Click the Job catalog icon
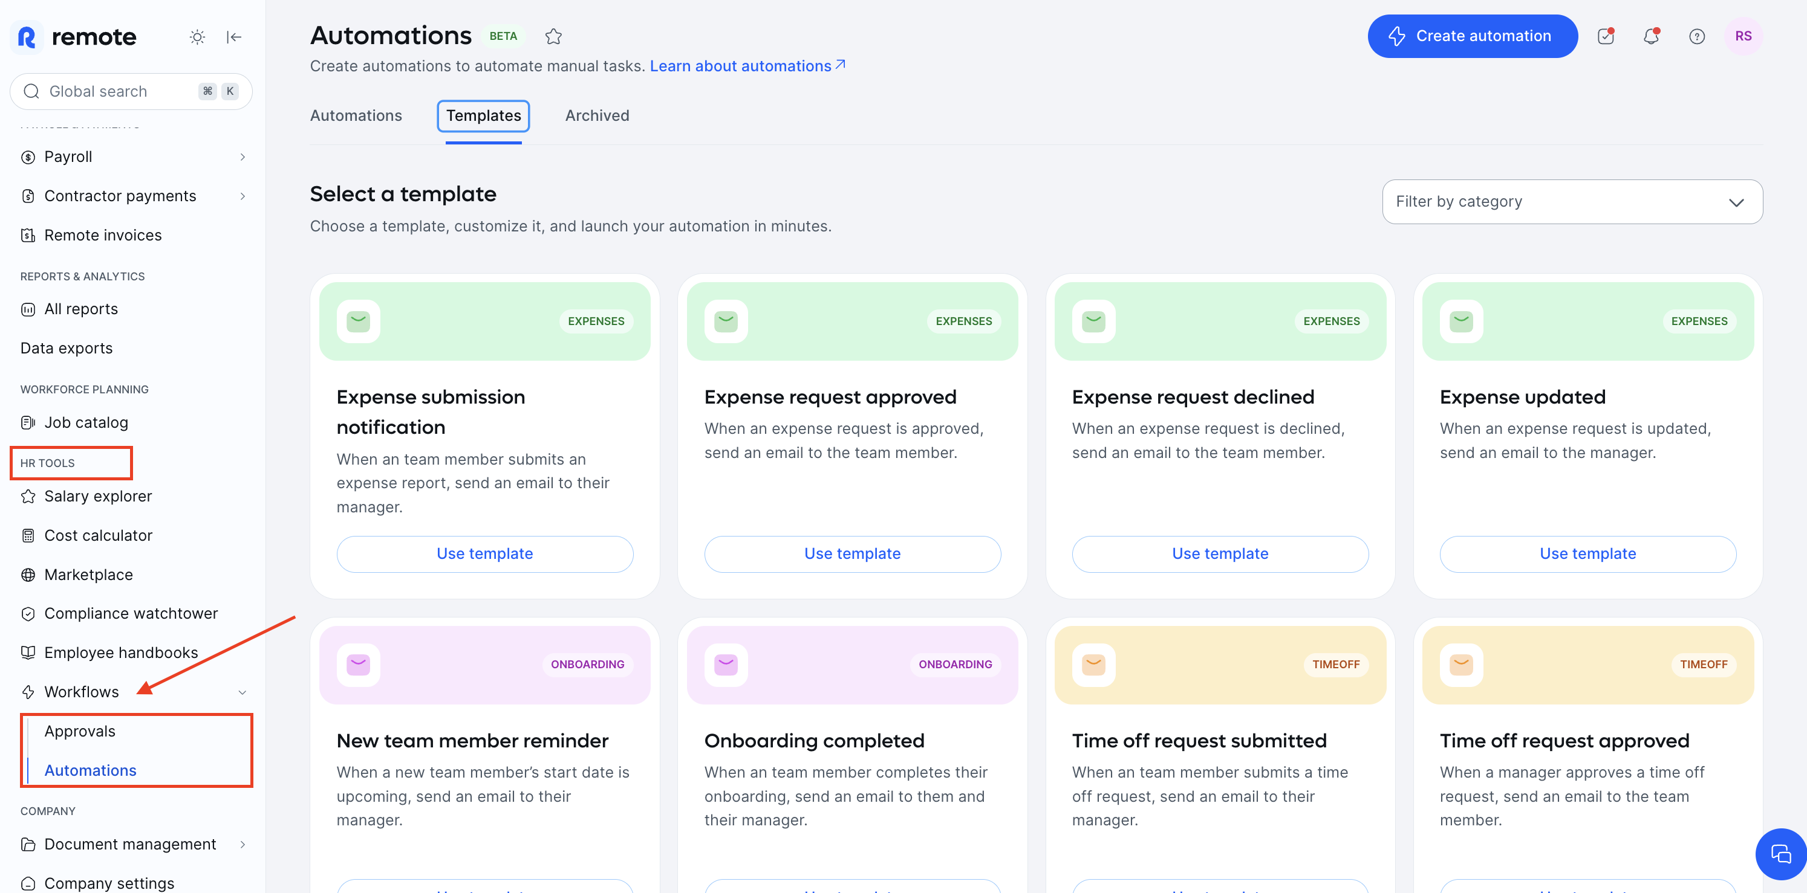The width and height of the screenshot is (1807, 893). tap(28, 423)
